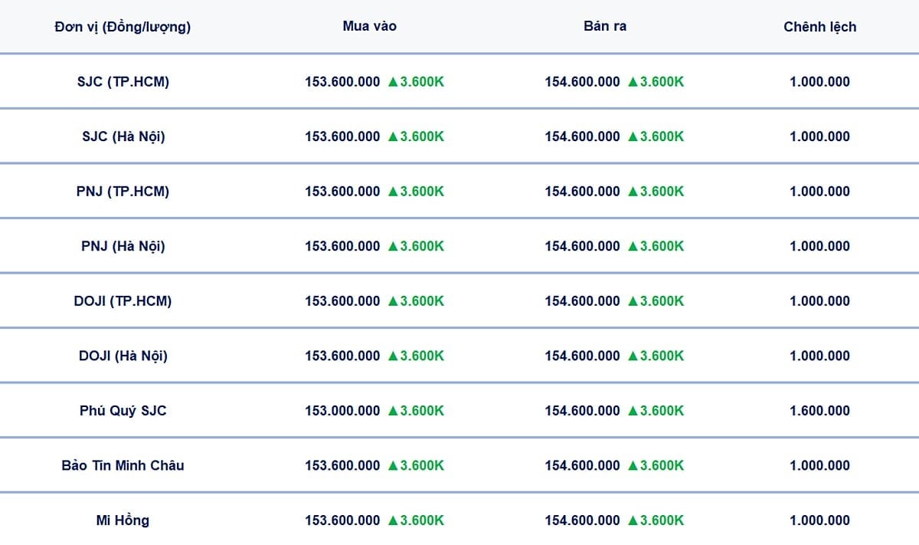919x545 pixels.
Task: Click the green up arrow in SJC (Hà Nội) Bán ra
Action: (x=633, y=137)
